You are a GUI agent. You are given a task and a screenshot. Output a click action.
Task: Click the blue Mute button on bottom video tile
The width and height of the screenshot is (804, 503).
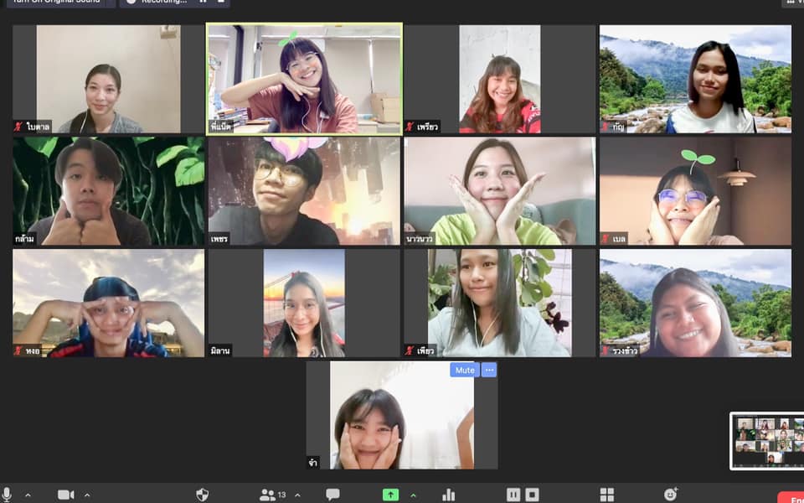(464, 370)
